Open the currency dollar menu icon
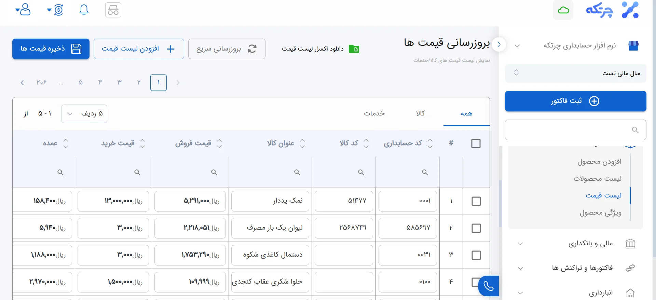This screenshot has height=300, width=656. [x=55, y=10]
